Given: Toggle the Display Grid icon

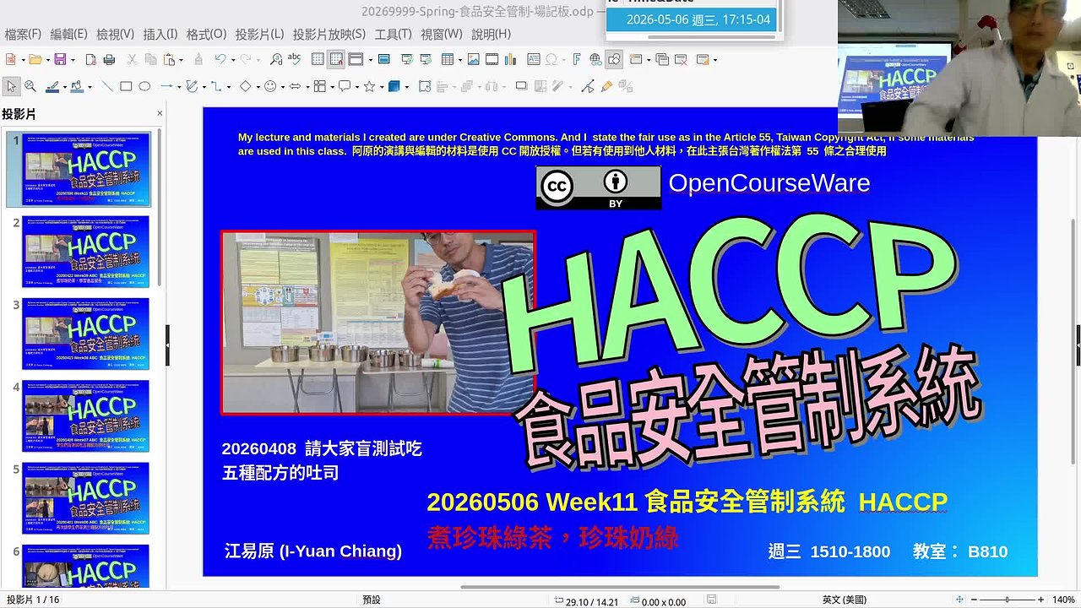Looking at the screenshot, I should click(x=318, y=59).
